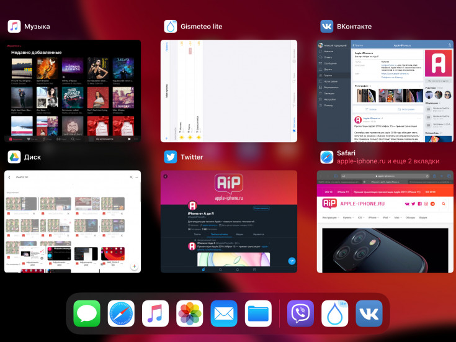Launch Safari from the dock
This screenshot has width=456, height=342.
(x=121, y=313)
